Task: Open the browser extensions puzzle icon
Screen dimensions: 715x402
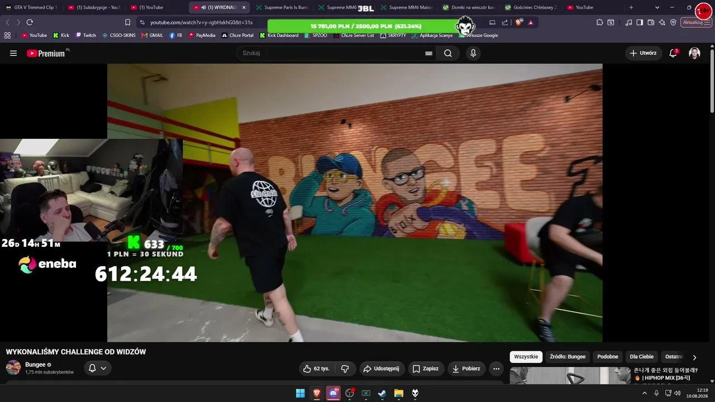Action: (x=599, y=22)
